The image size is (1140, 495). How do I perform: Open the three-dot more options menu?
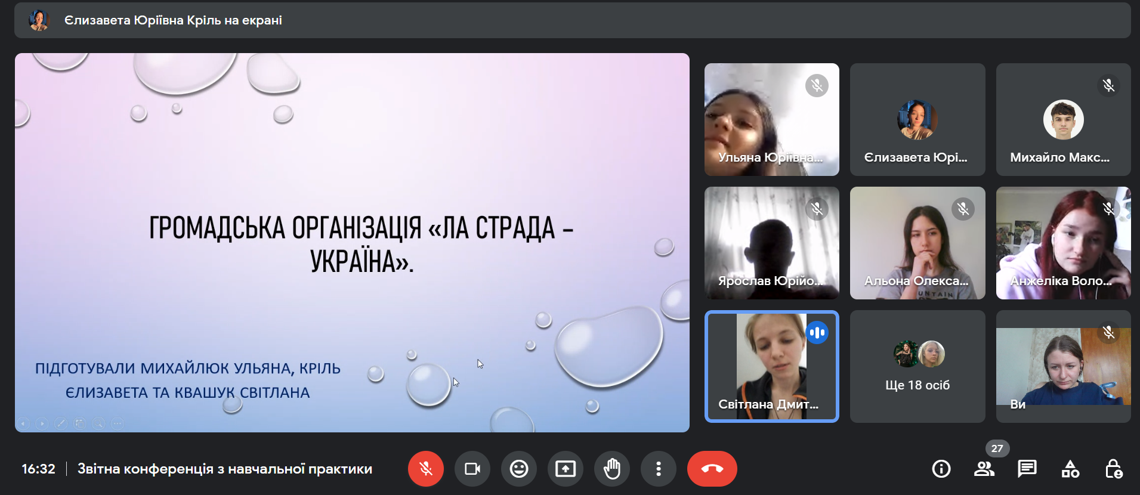(659, 469)
